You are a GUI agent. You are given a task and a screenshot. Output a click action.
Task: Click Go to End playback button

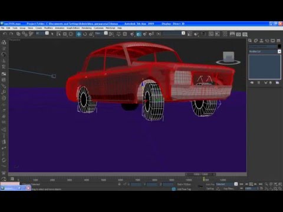(x=261, y=184)
